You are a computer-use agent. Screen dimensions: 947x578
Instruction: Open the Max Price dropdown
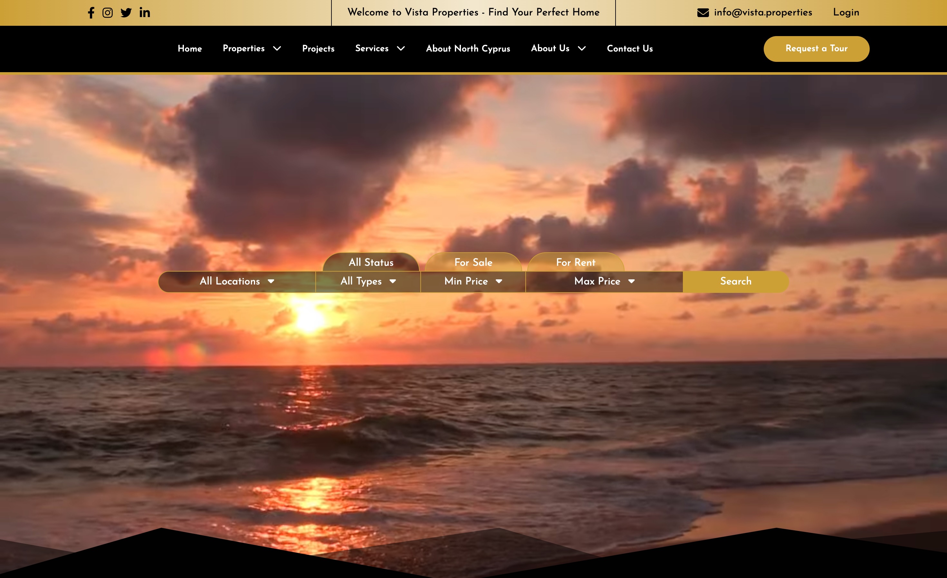coord(604,281)
